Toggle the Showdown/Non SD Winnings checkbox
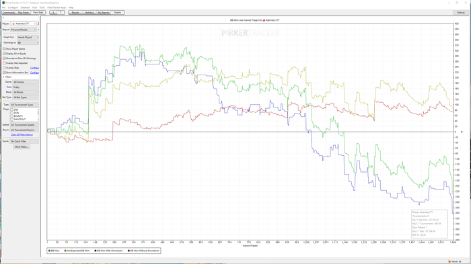 (5, 58)
